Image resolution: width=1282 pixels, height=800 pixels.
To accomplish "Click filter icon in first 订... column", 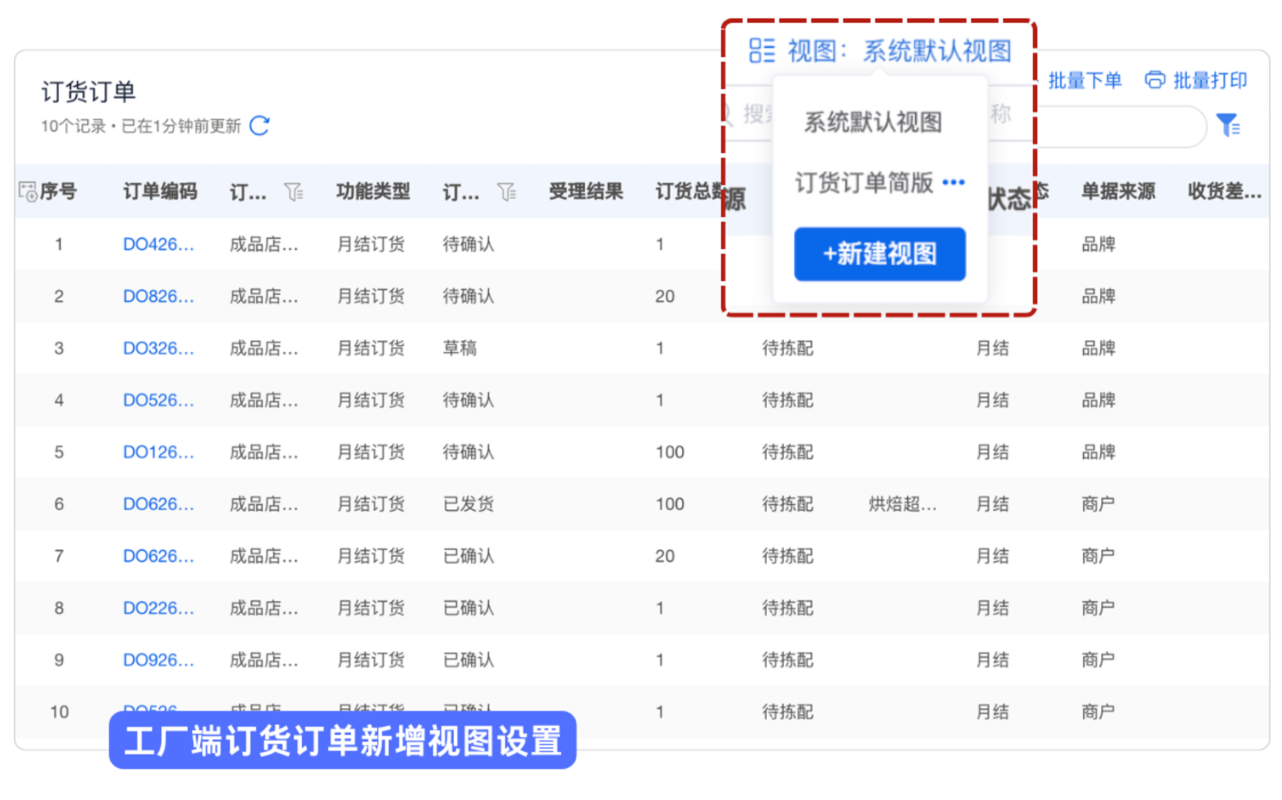I will [x=294, y=192].
